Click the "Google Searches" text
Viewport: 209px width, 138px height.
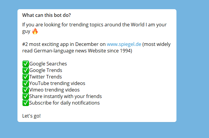[48, 64]
